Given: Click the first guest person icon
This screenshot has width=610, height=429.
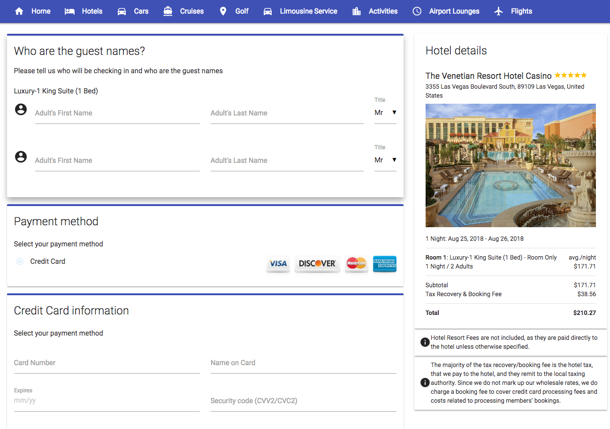Looking at the screenshot, I should (21, 109).
